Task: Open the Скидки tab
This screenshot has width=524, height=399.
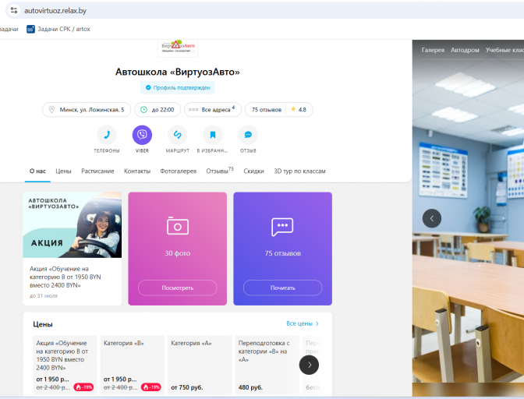Action: tap(253, 171)
